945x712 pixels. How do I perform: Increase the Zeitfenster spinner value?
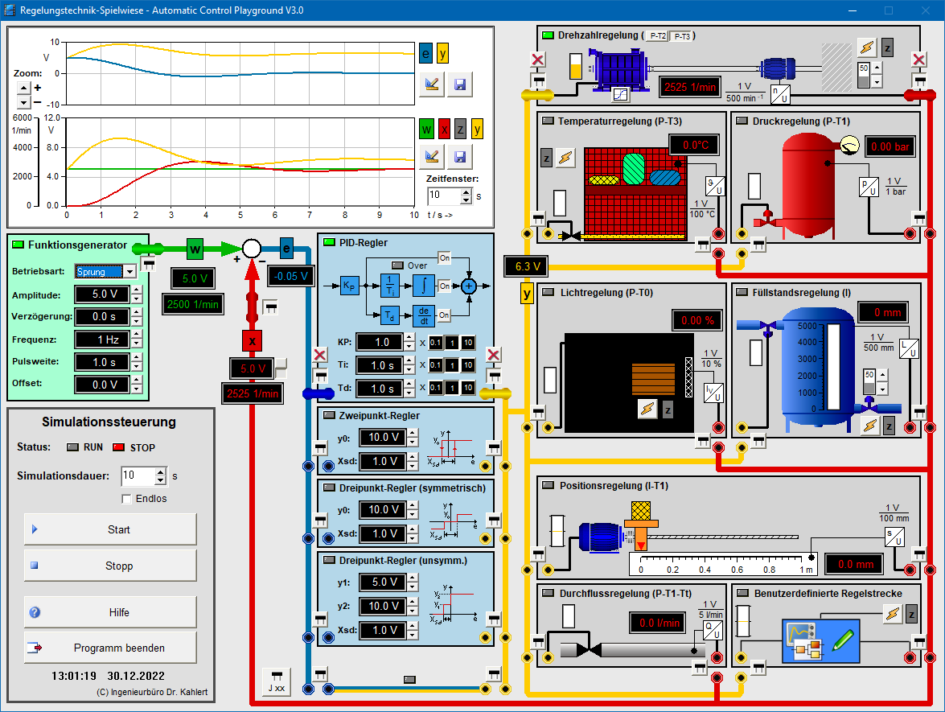click(466, 191)
